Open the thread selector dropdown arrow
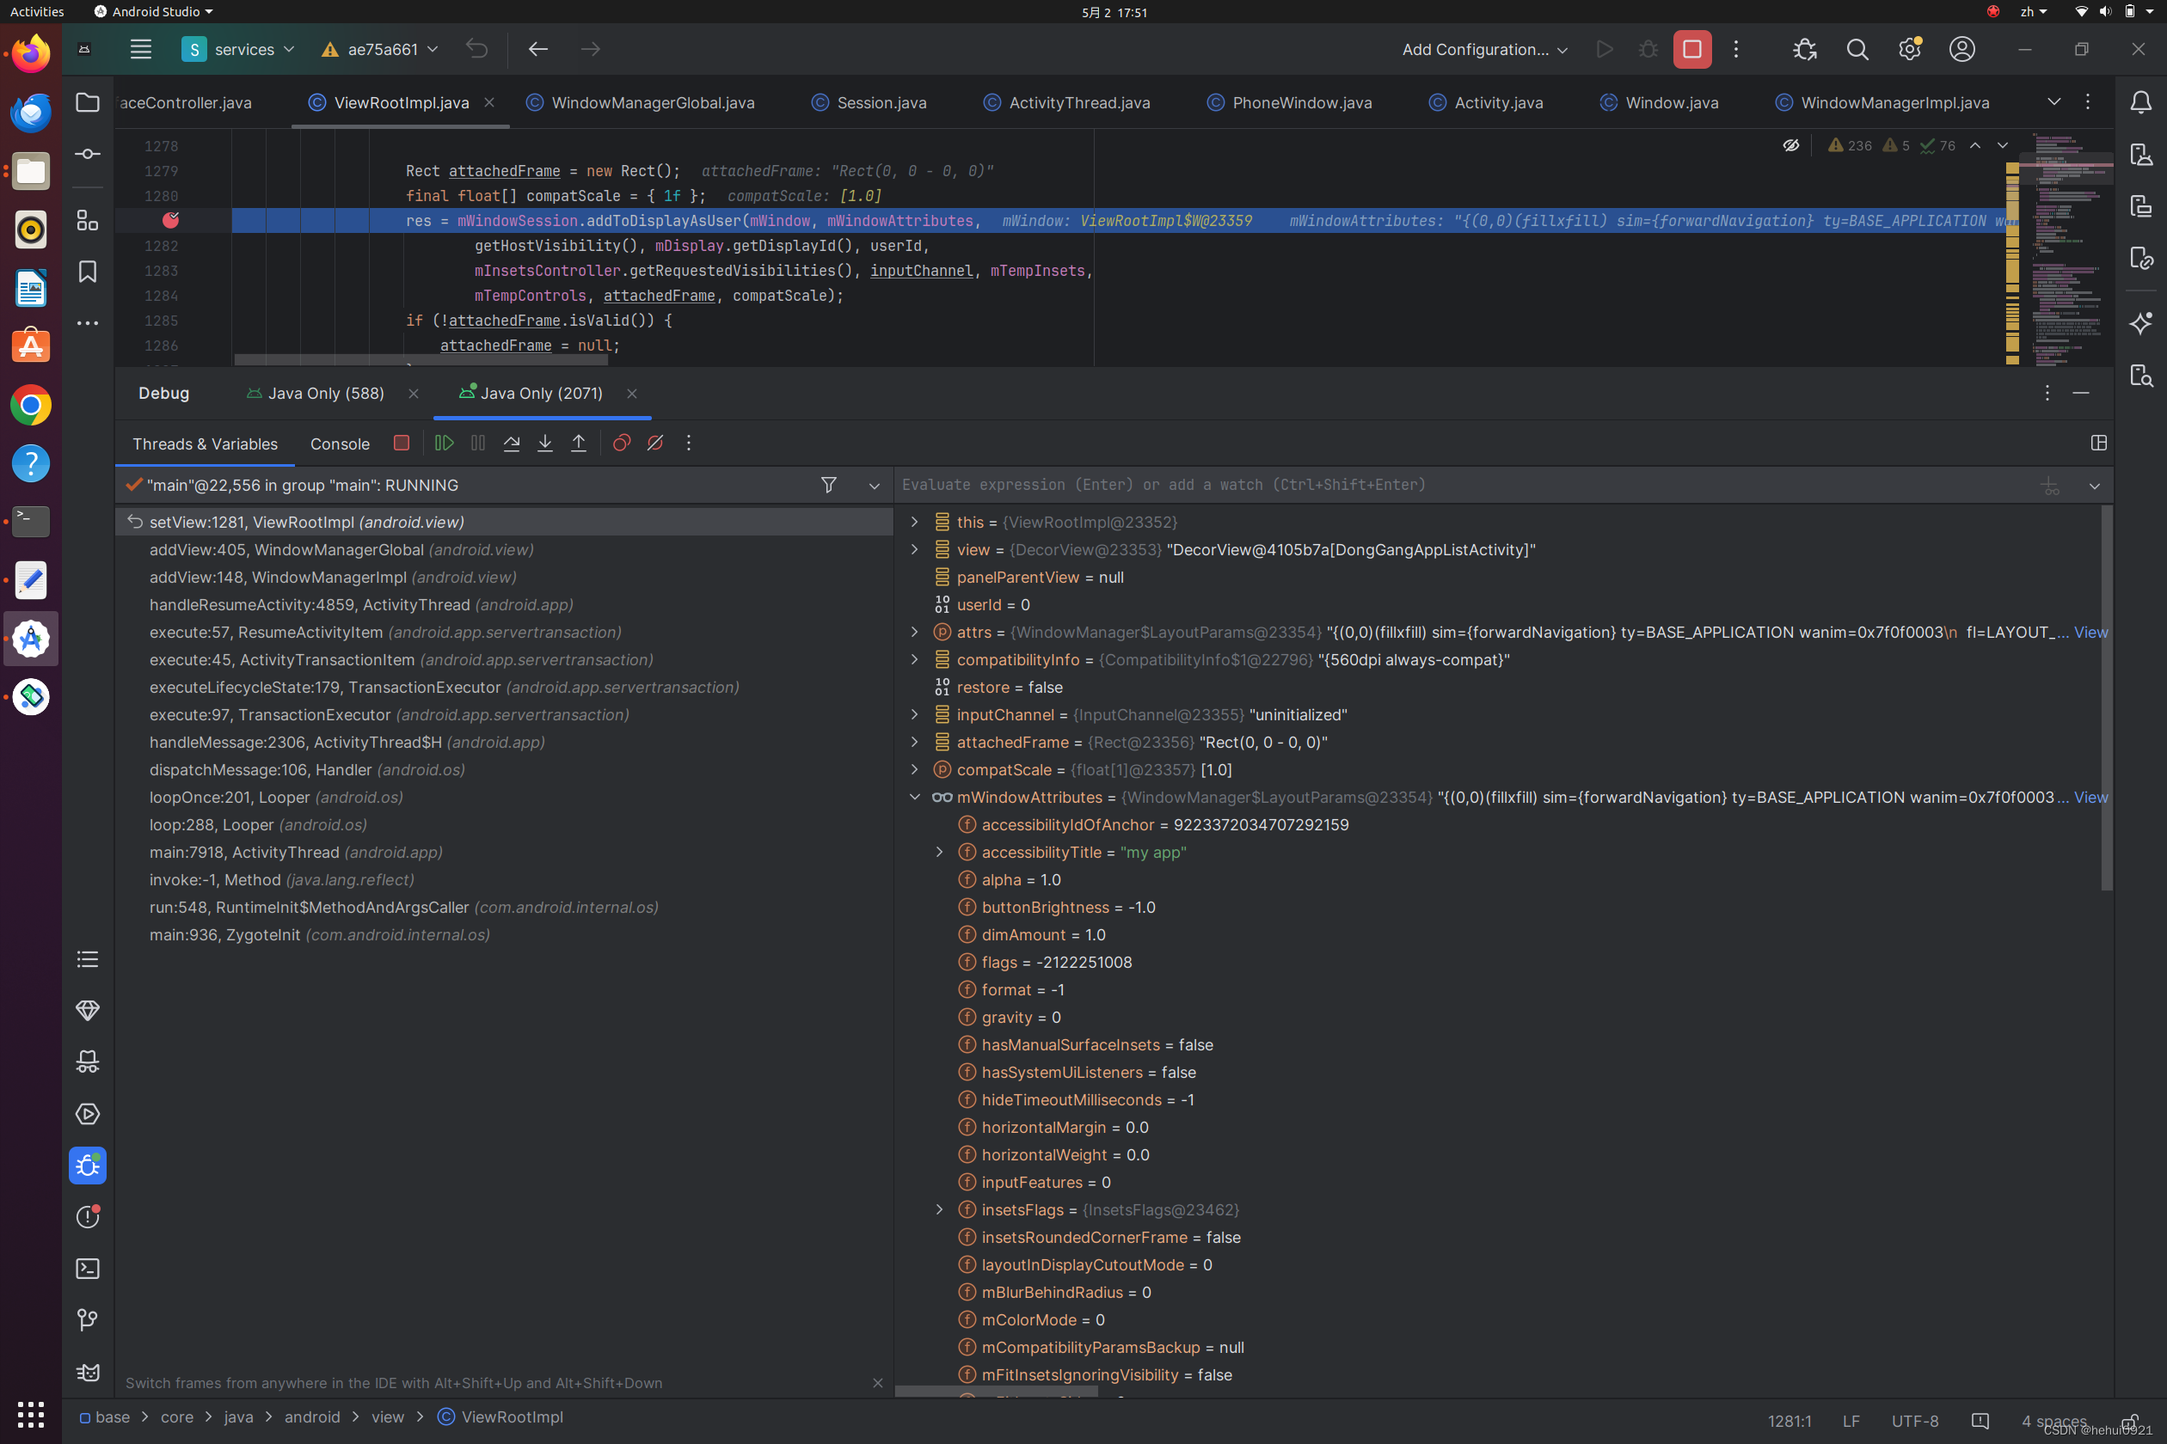Image resolution: width=2167 pixels, height=1444 pixels. click(875, 486)
